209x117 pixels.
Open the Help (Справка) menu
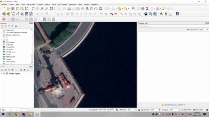click(94, 5)
